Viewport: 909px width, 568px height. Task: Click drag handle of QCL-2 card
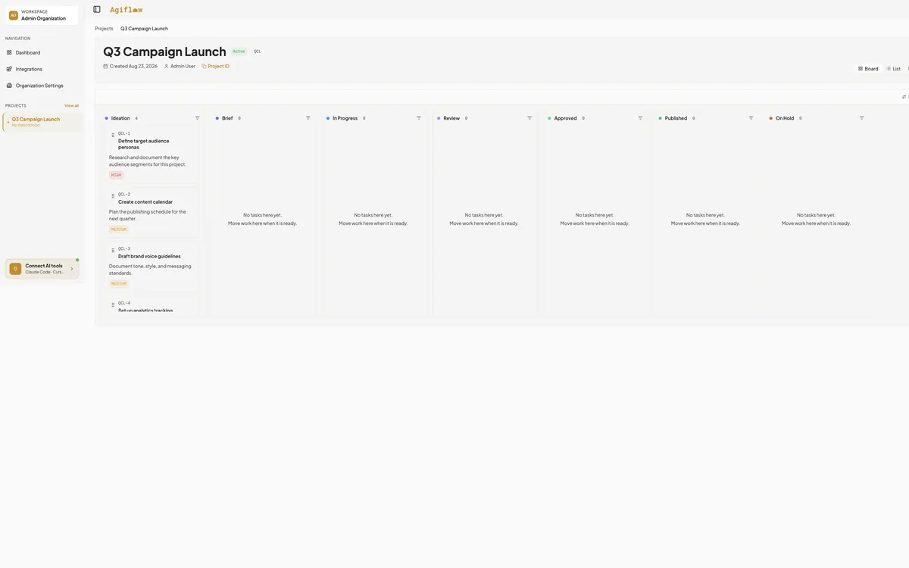coord(113,196)
